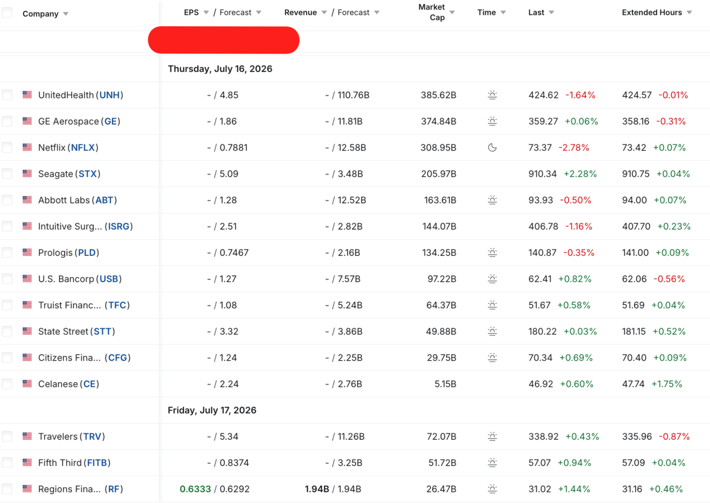
Task: Click the "Thursday, July 16, 2026" date heading
Action: point(220,69)
